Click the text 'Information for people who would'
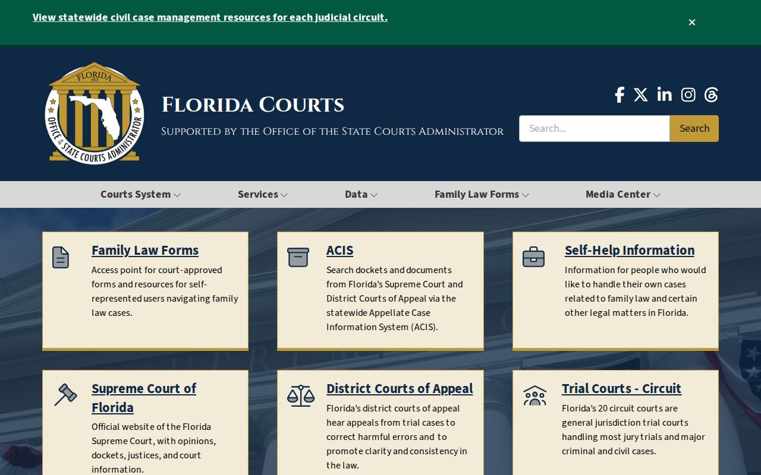Image resolution: width=761 pixels, height=475 pixels. [636, 270]
